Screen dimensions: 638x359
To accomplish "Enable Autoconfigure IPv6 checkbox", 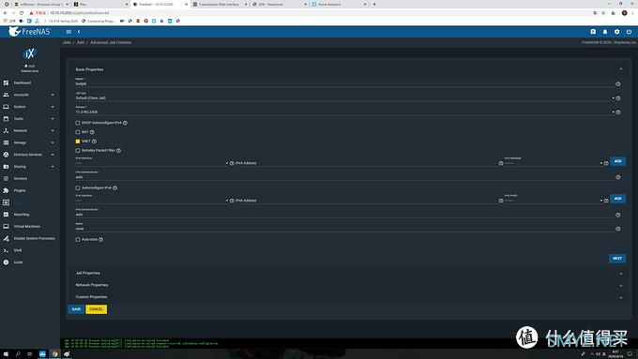I will (x=78, y=187).
